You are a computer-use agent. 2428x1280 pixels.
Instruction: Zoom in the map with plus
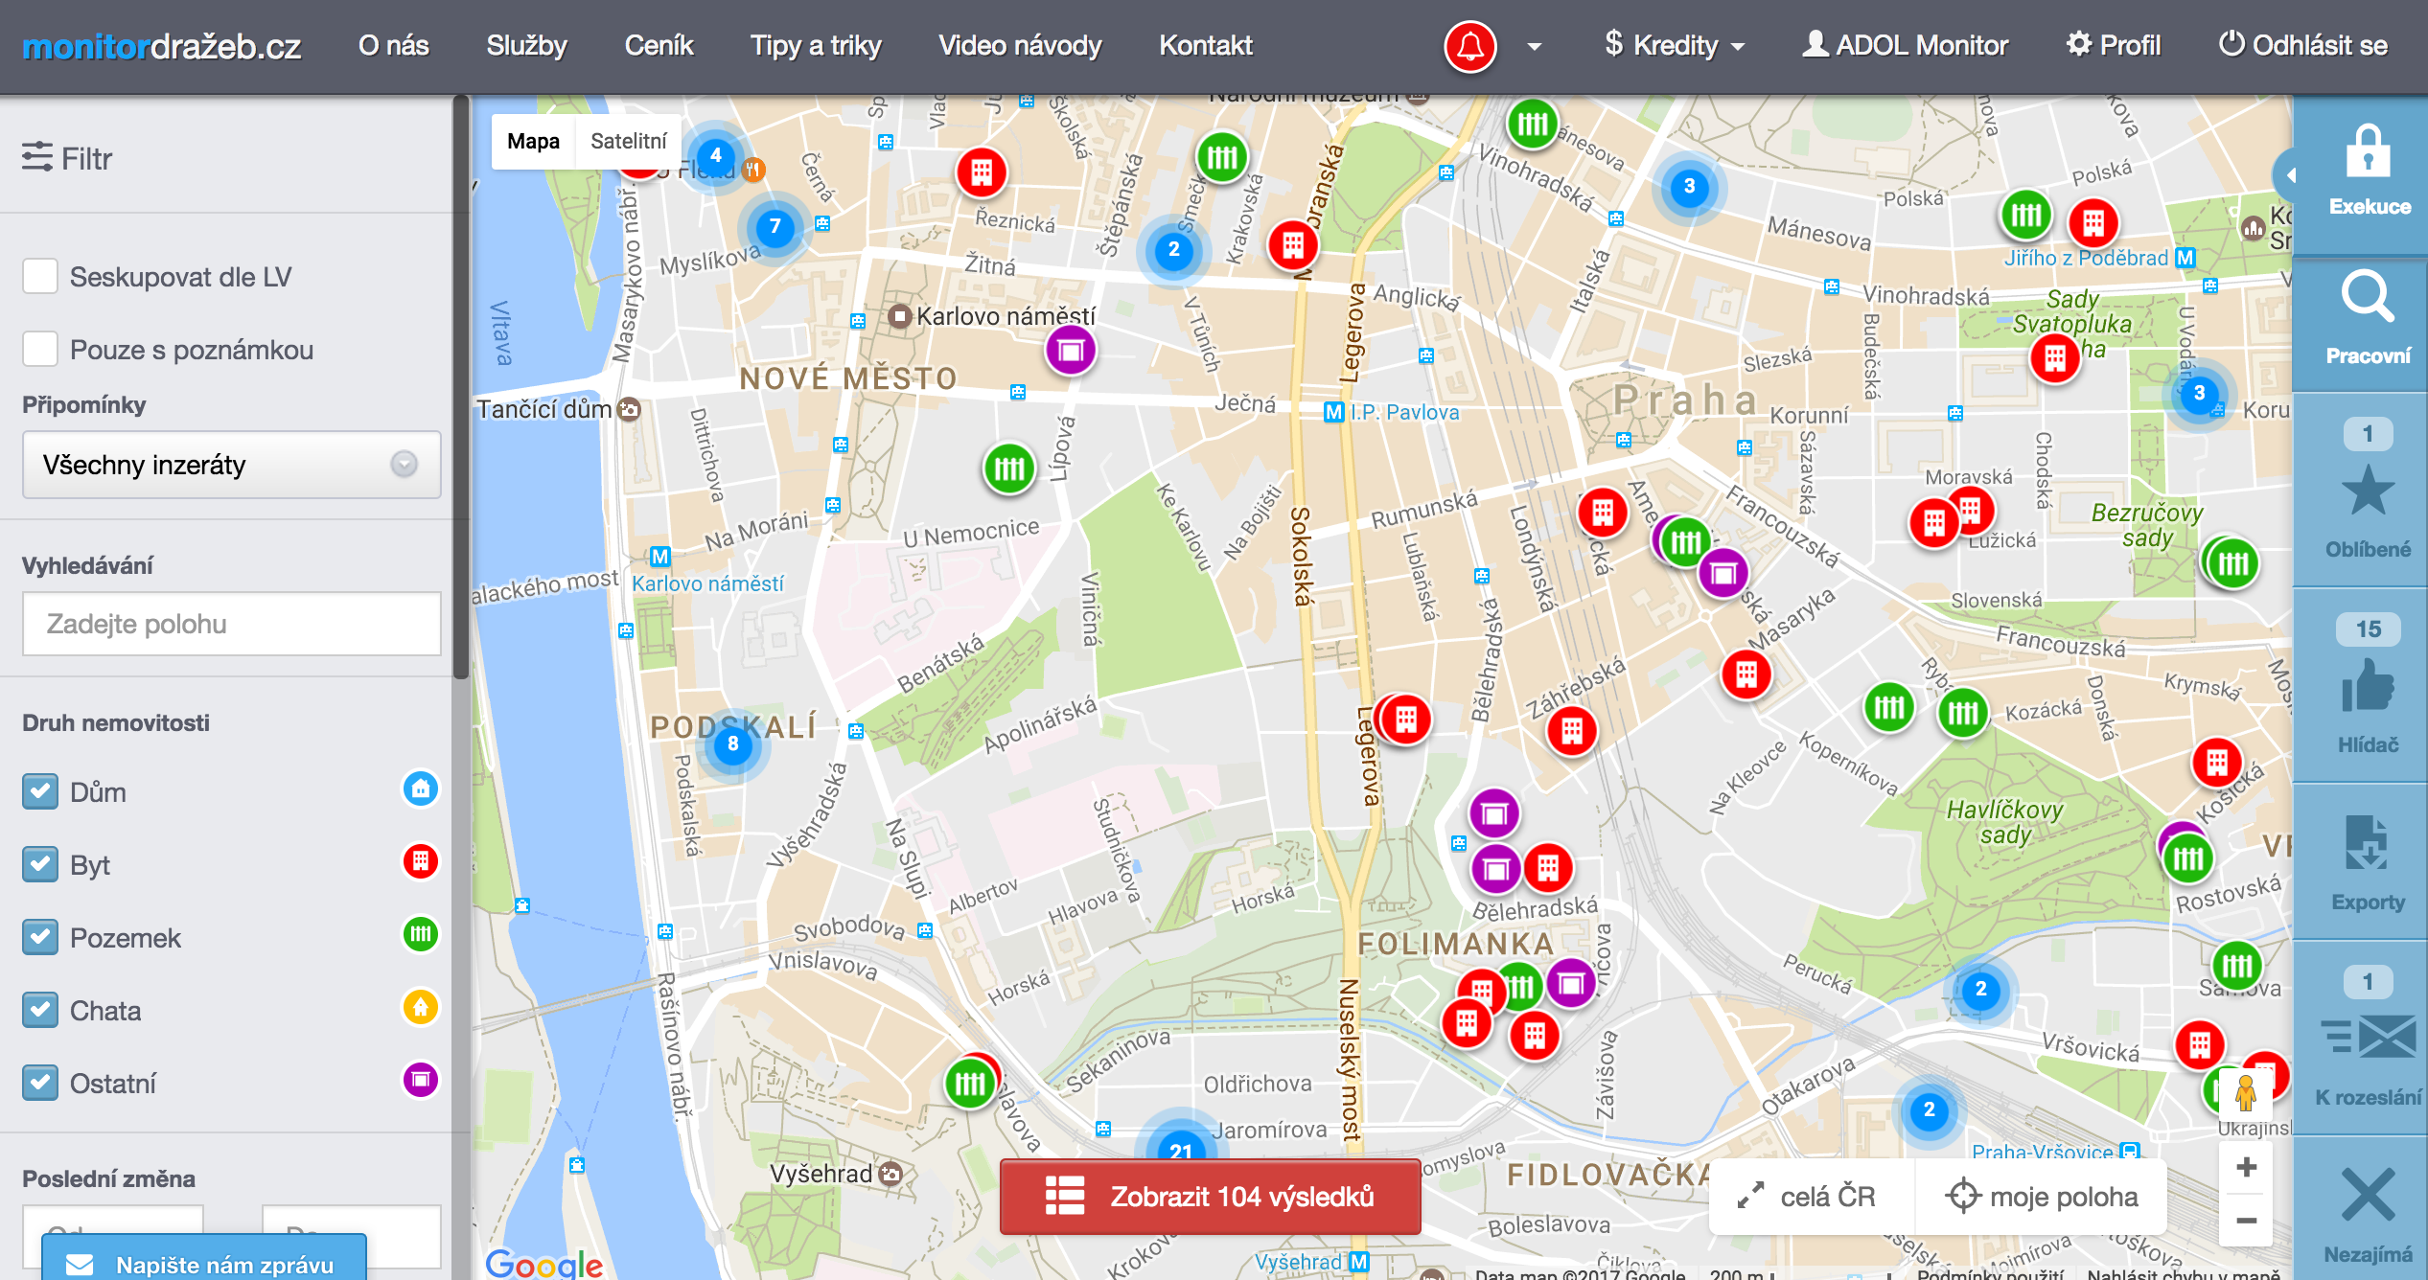click(x=2246, y=1167)
